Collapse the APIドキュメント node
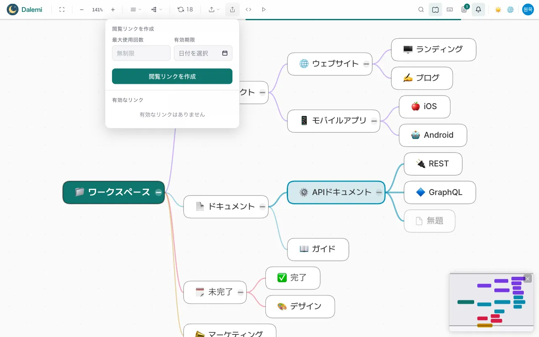This screenshot has width=539, height=337. 379,193
